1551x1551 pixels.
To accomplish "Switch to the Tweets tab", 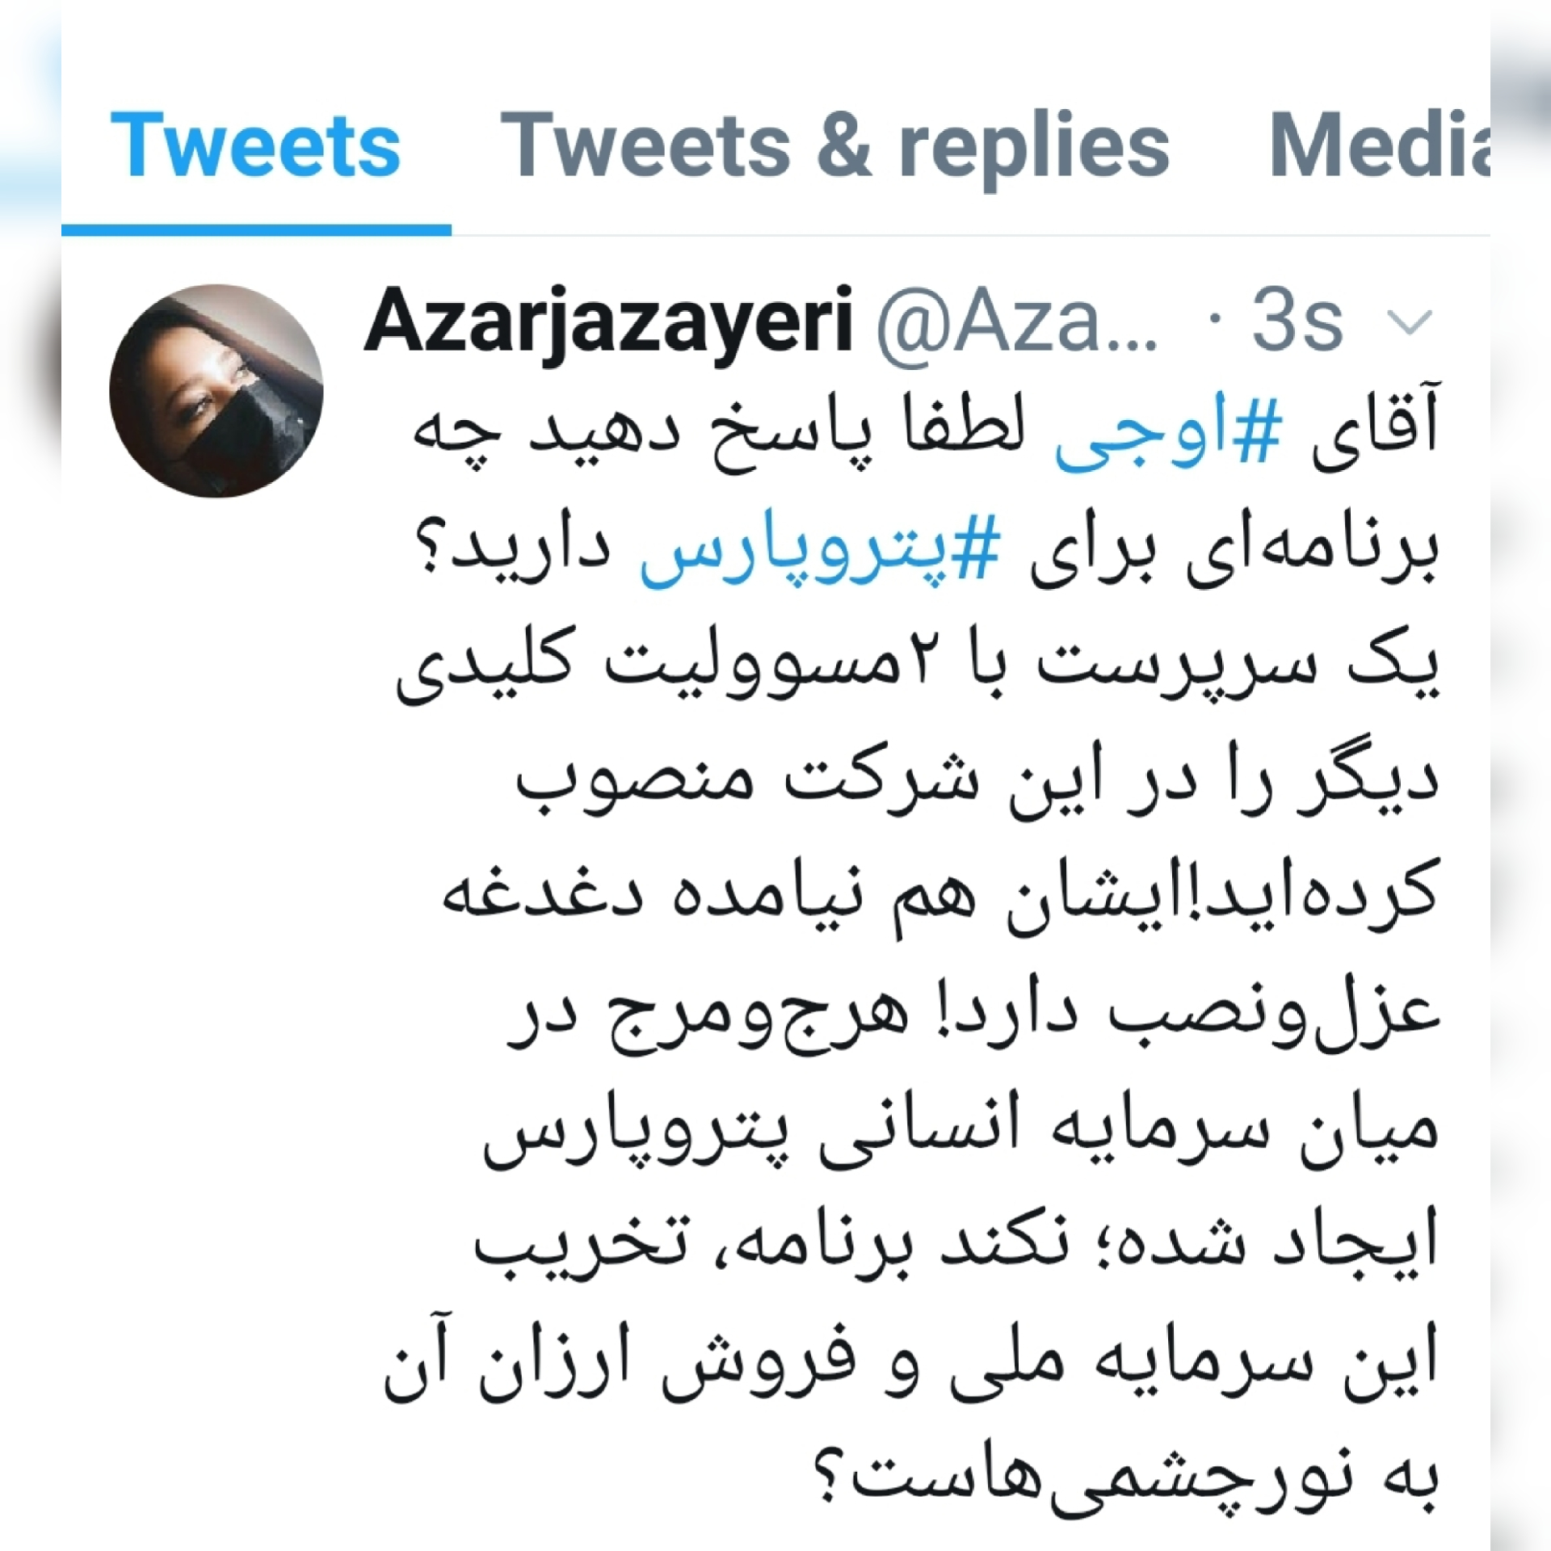I will (255, 145).
